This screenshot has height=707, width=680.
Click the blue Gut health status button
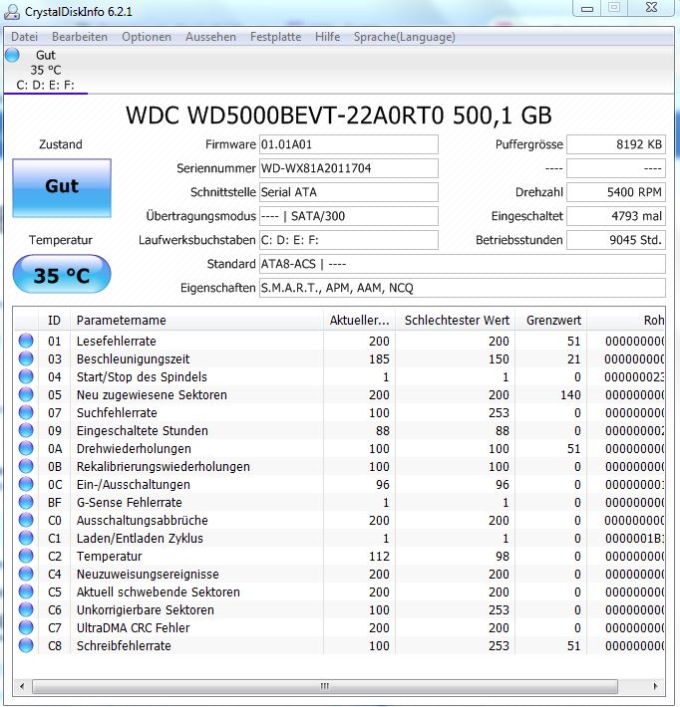pos(62,187)
